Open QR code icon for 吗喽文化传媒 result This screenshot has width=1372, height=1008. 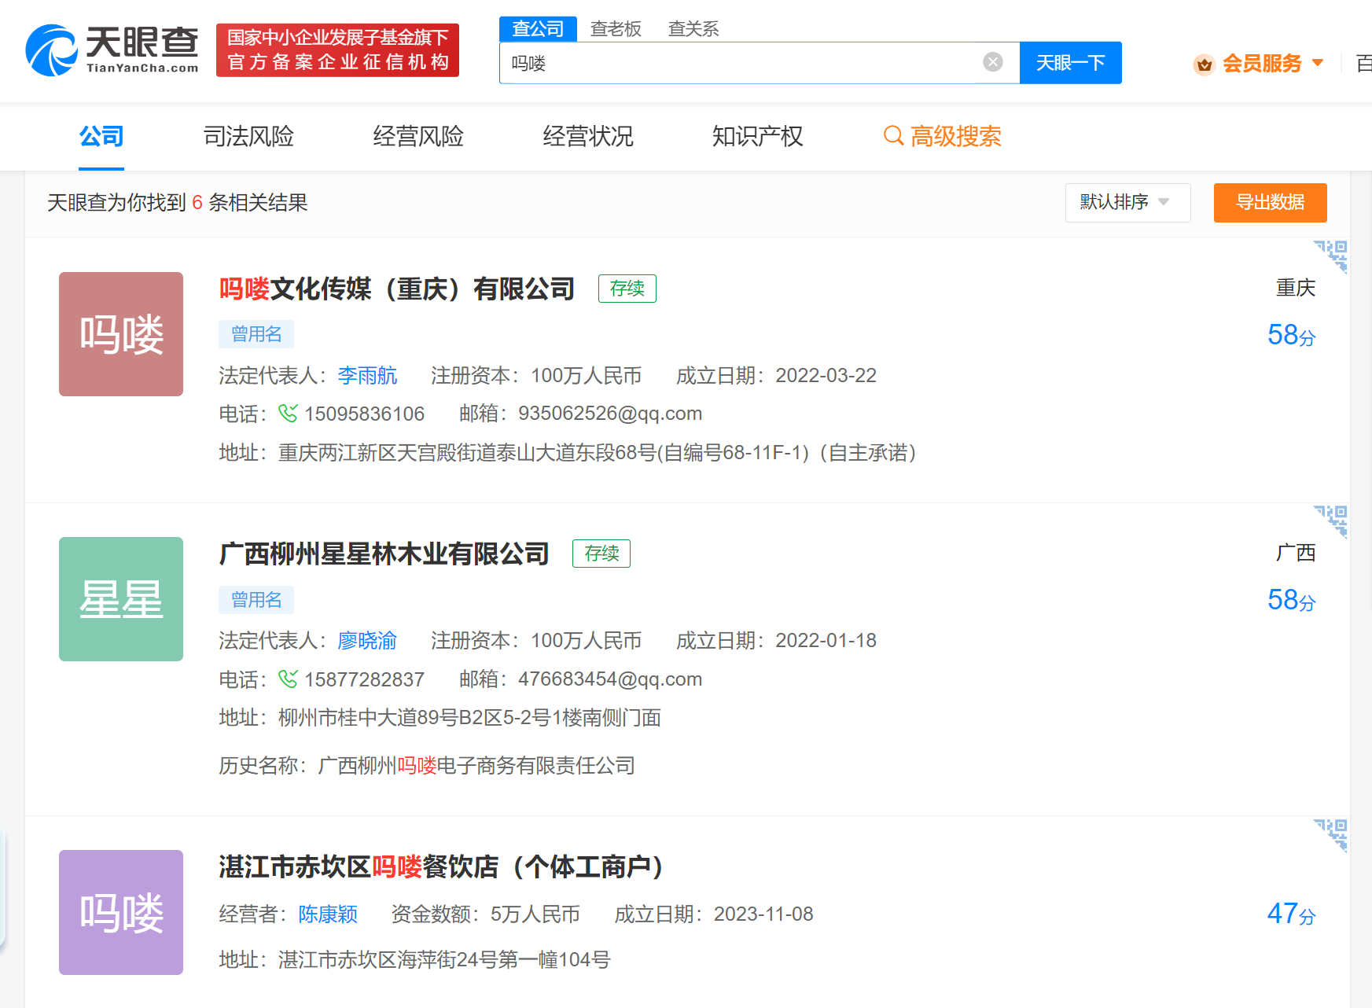(1330, 256)
